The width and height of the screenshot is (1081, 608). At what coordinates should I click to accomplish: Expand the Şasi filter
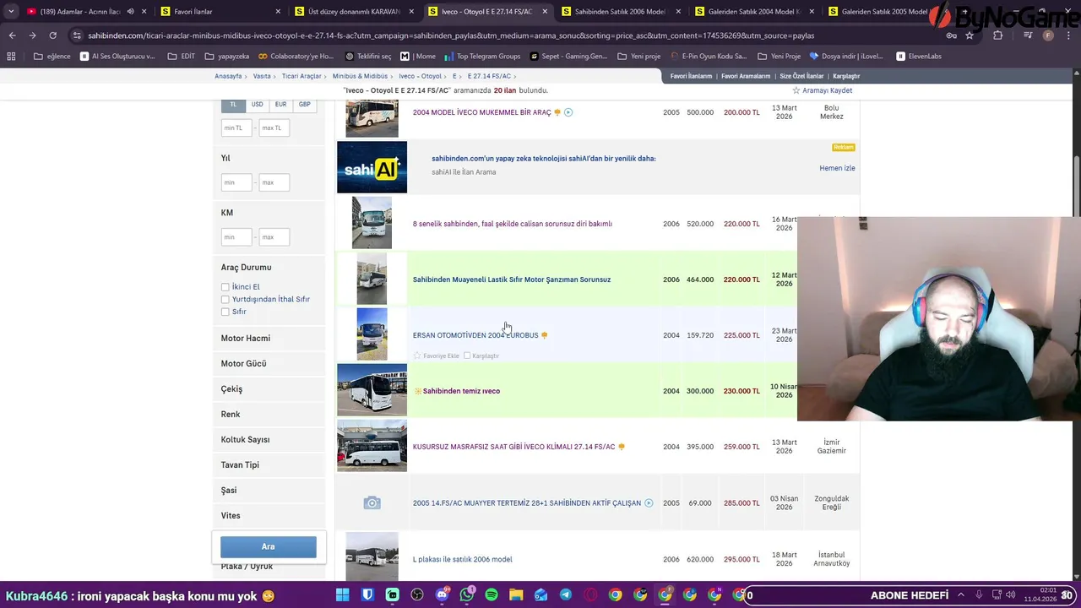click(269, 491)
